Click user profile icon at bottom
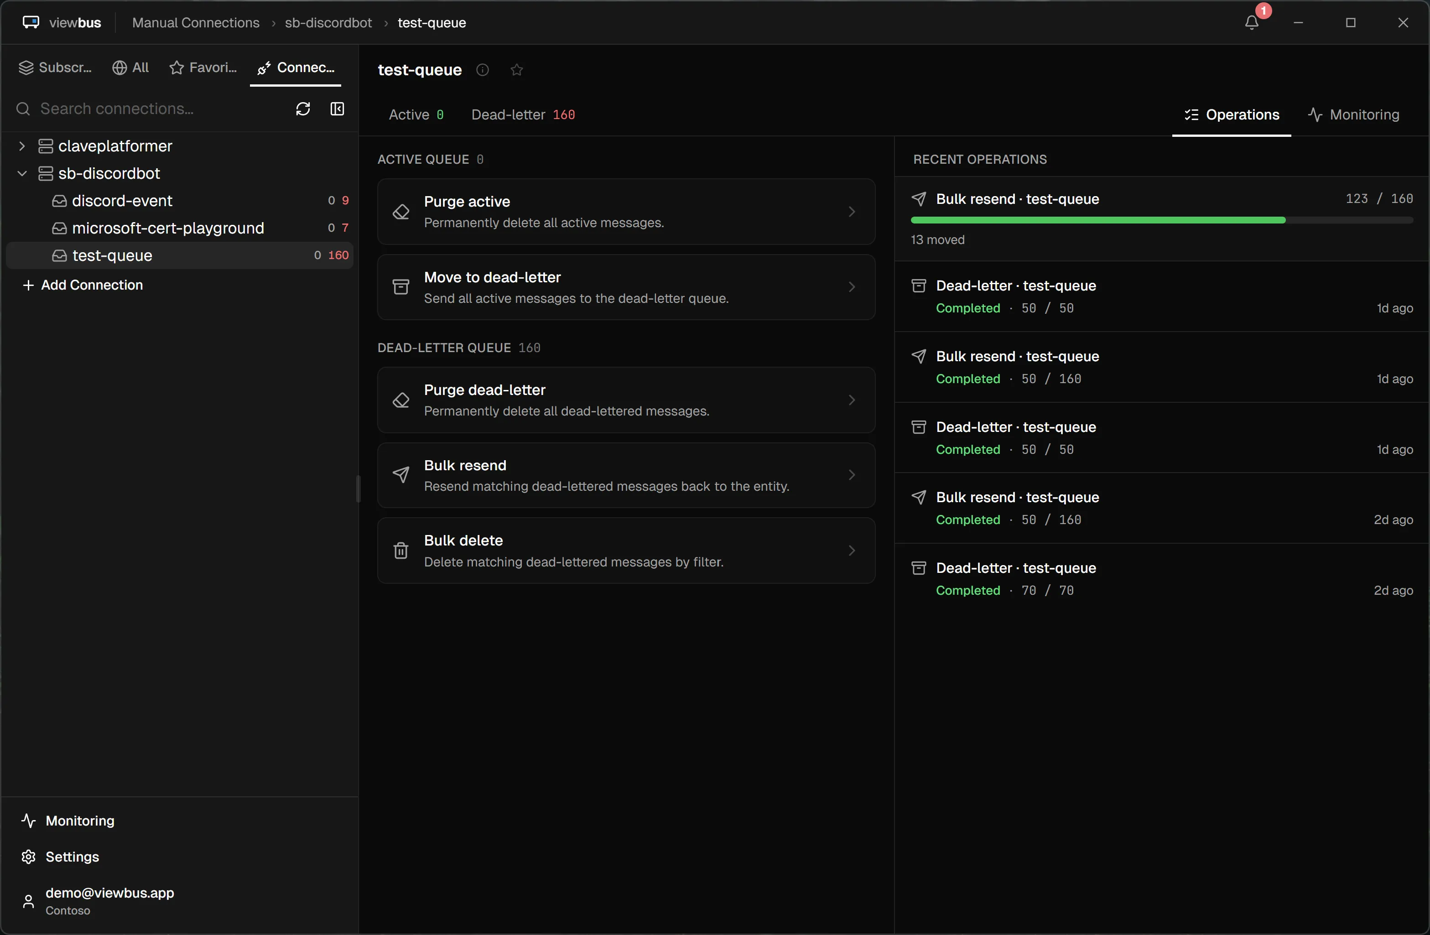 [x=28, y=901]
